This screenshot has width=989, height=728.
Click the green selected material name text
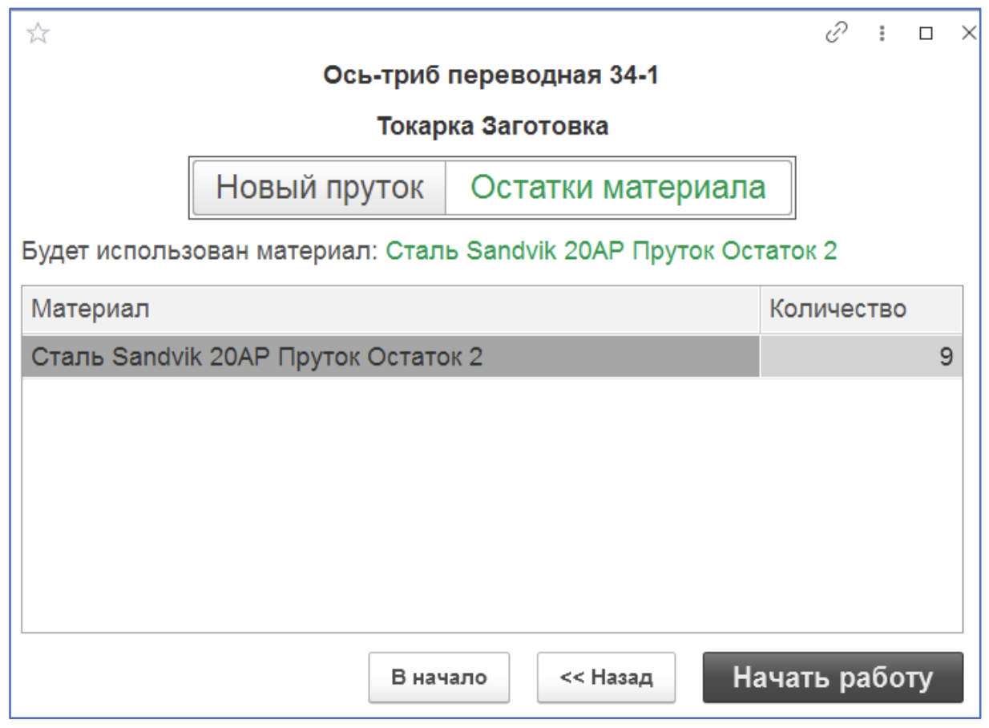[611, 252]
